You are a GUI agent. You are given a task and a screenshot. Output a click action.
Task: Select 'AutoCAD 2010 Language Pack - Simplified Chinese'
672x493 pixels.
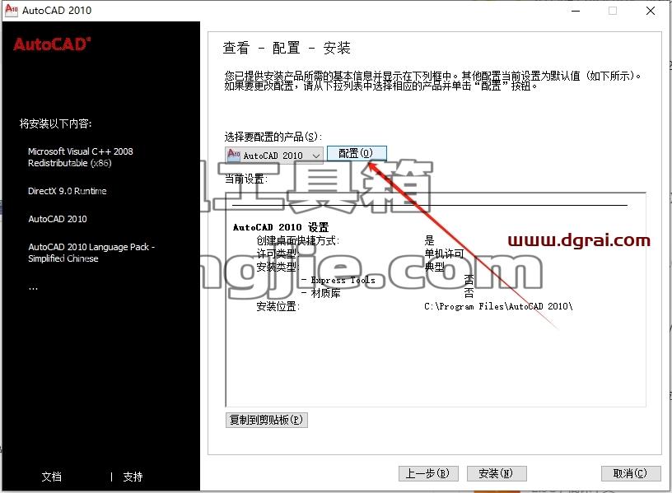point(91,253)
